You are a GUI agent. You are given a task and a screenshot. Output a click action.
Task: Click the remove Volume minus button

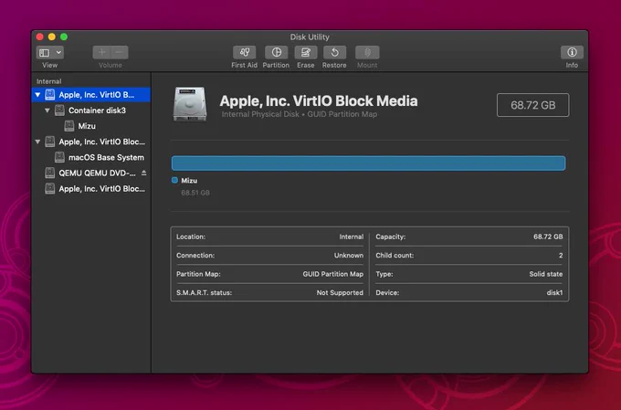pos(120,52)
